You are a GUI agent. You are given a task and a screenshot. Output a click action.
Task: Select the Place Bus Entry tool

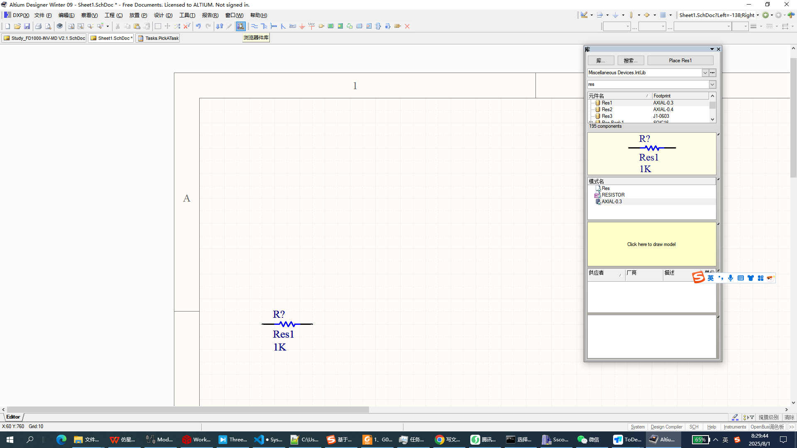pos(283,26)
